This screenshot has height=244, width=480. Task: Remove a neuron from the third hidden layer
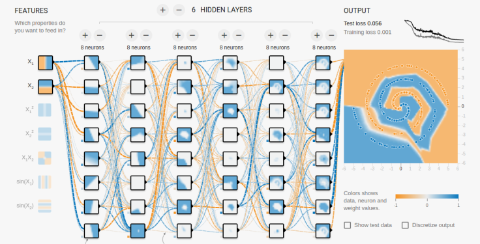click(192, 35)
